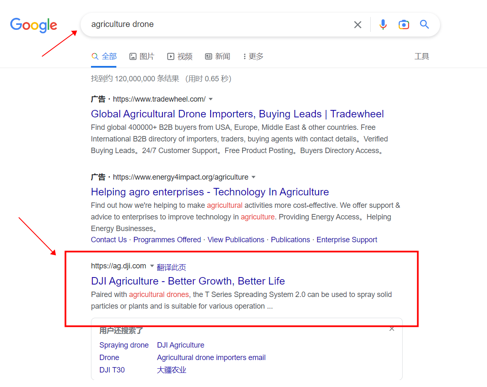Close the 用户还搜索了 box
This screenshot has height=387, width=487.
click(392, 329)
